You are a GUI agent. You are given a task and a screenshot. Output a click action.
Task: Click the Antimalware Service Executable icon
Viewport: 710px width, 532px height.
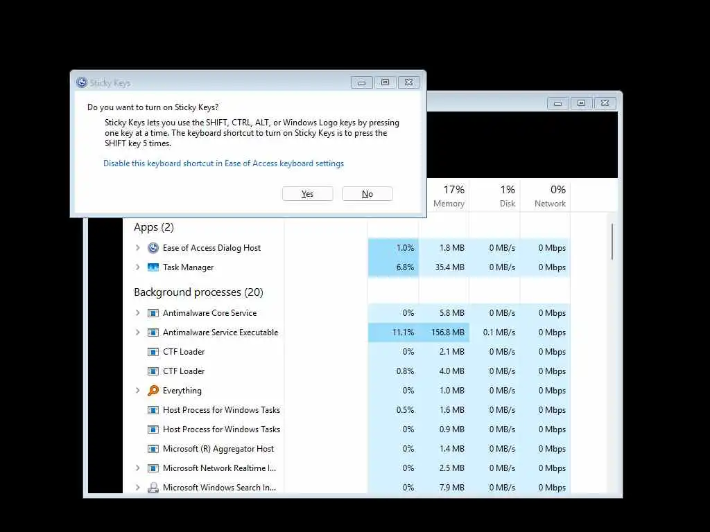153,332
